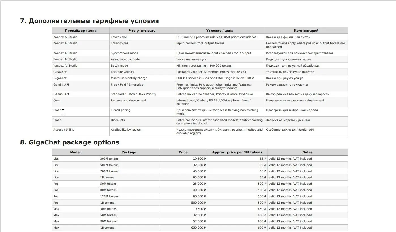Select the 'Price' column header
This screenshot has width=396, height=232.
click(183, 152)
